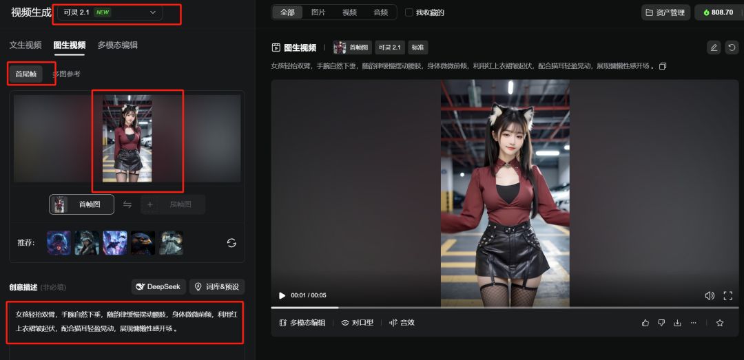Choose the third recommended thumbnail
Viewport: 744px width, 360px height.
pyautogui.click(x=115, y=243)
